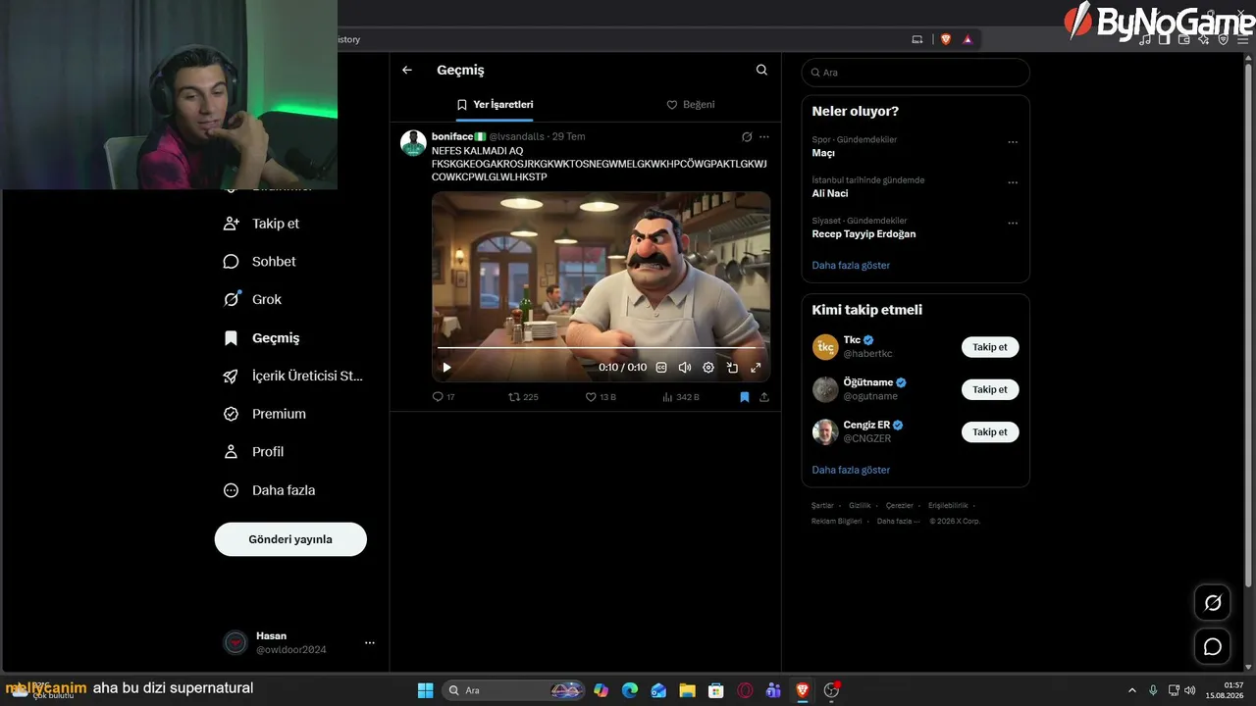Open options for the Maçı trend
The image size is (1256, 706).
coord(1013,142)
